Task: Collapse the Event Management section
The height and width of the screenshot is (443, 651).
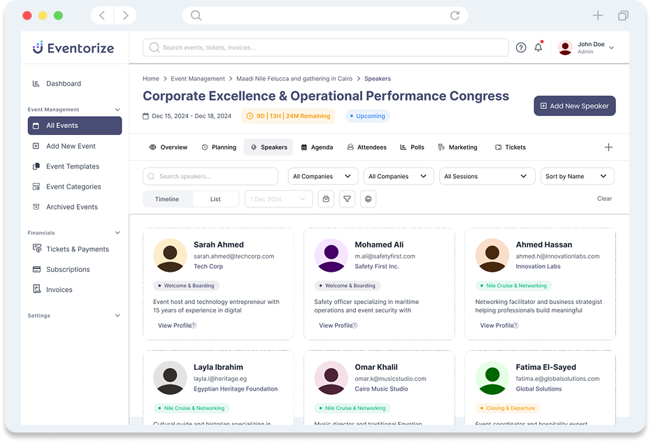Action: tap(117, 110)
